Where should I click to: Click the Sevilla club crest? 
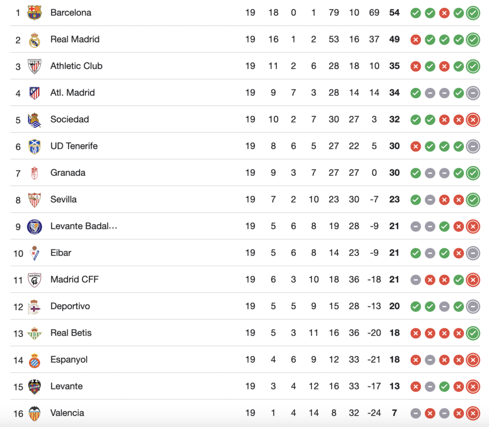coord(34,199)
